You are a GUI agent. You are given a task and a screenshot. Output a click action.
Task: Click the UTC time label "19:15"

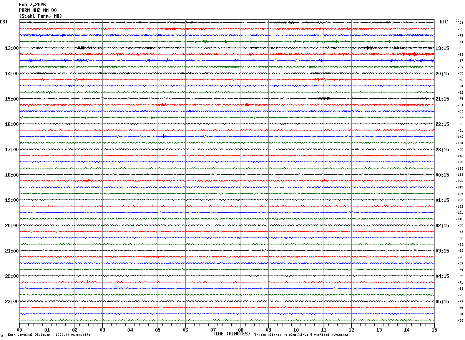click(442, 48)
